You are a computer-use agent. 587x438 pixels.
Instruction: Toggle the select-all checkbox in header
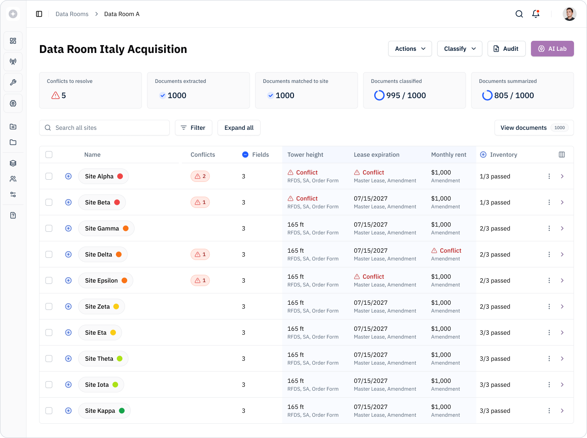(49, 155)
